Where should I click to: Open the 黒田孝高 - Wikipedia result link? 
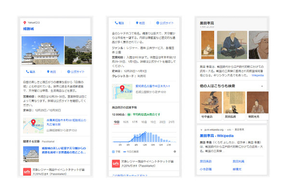pos(217,136)
